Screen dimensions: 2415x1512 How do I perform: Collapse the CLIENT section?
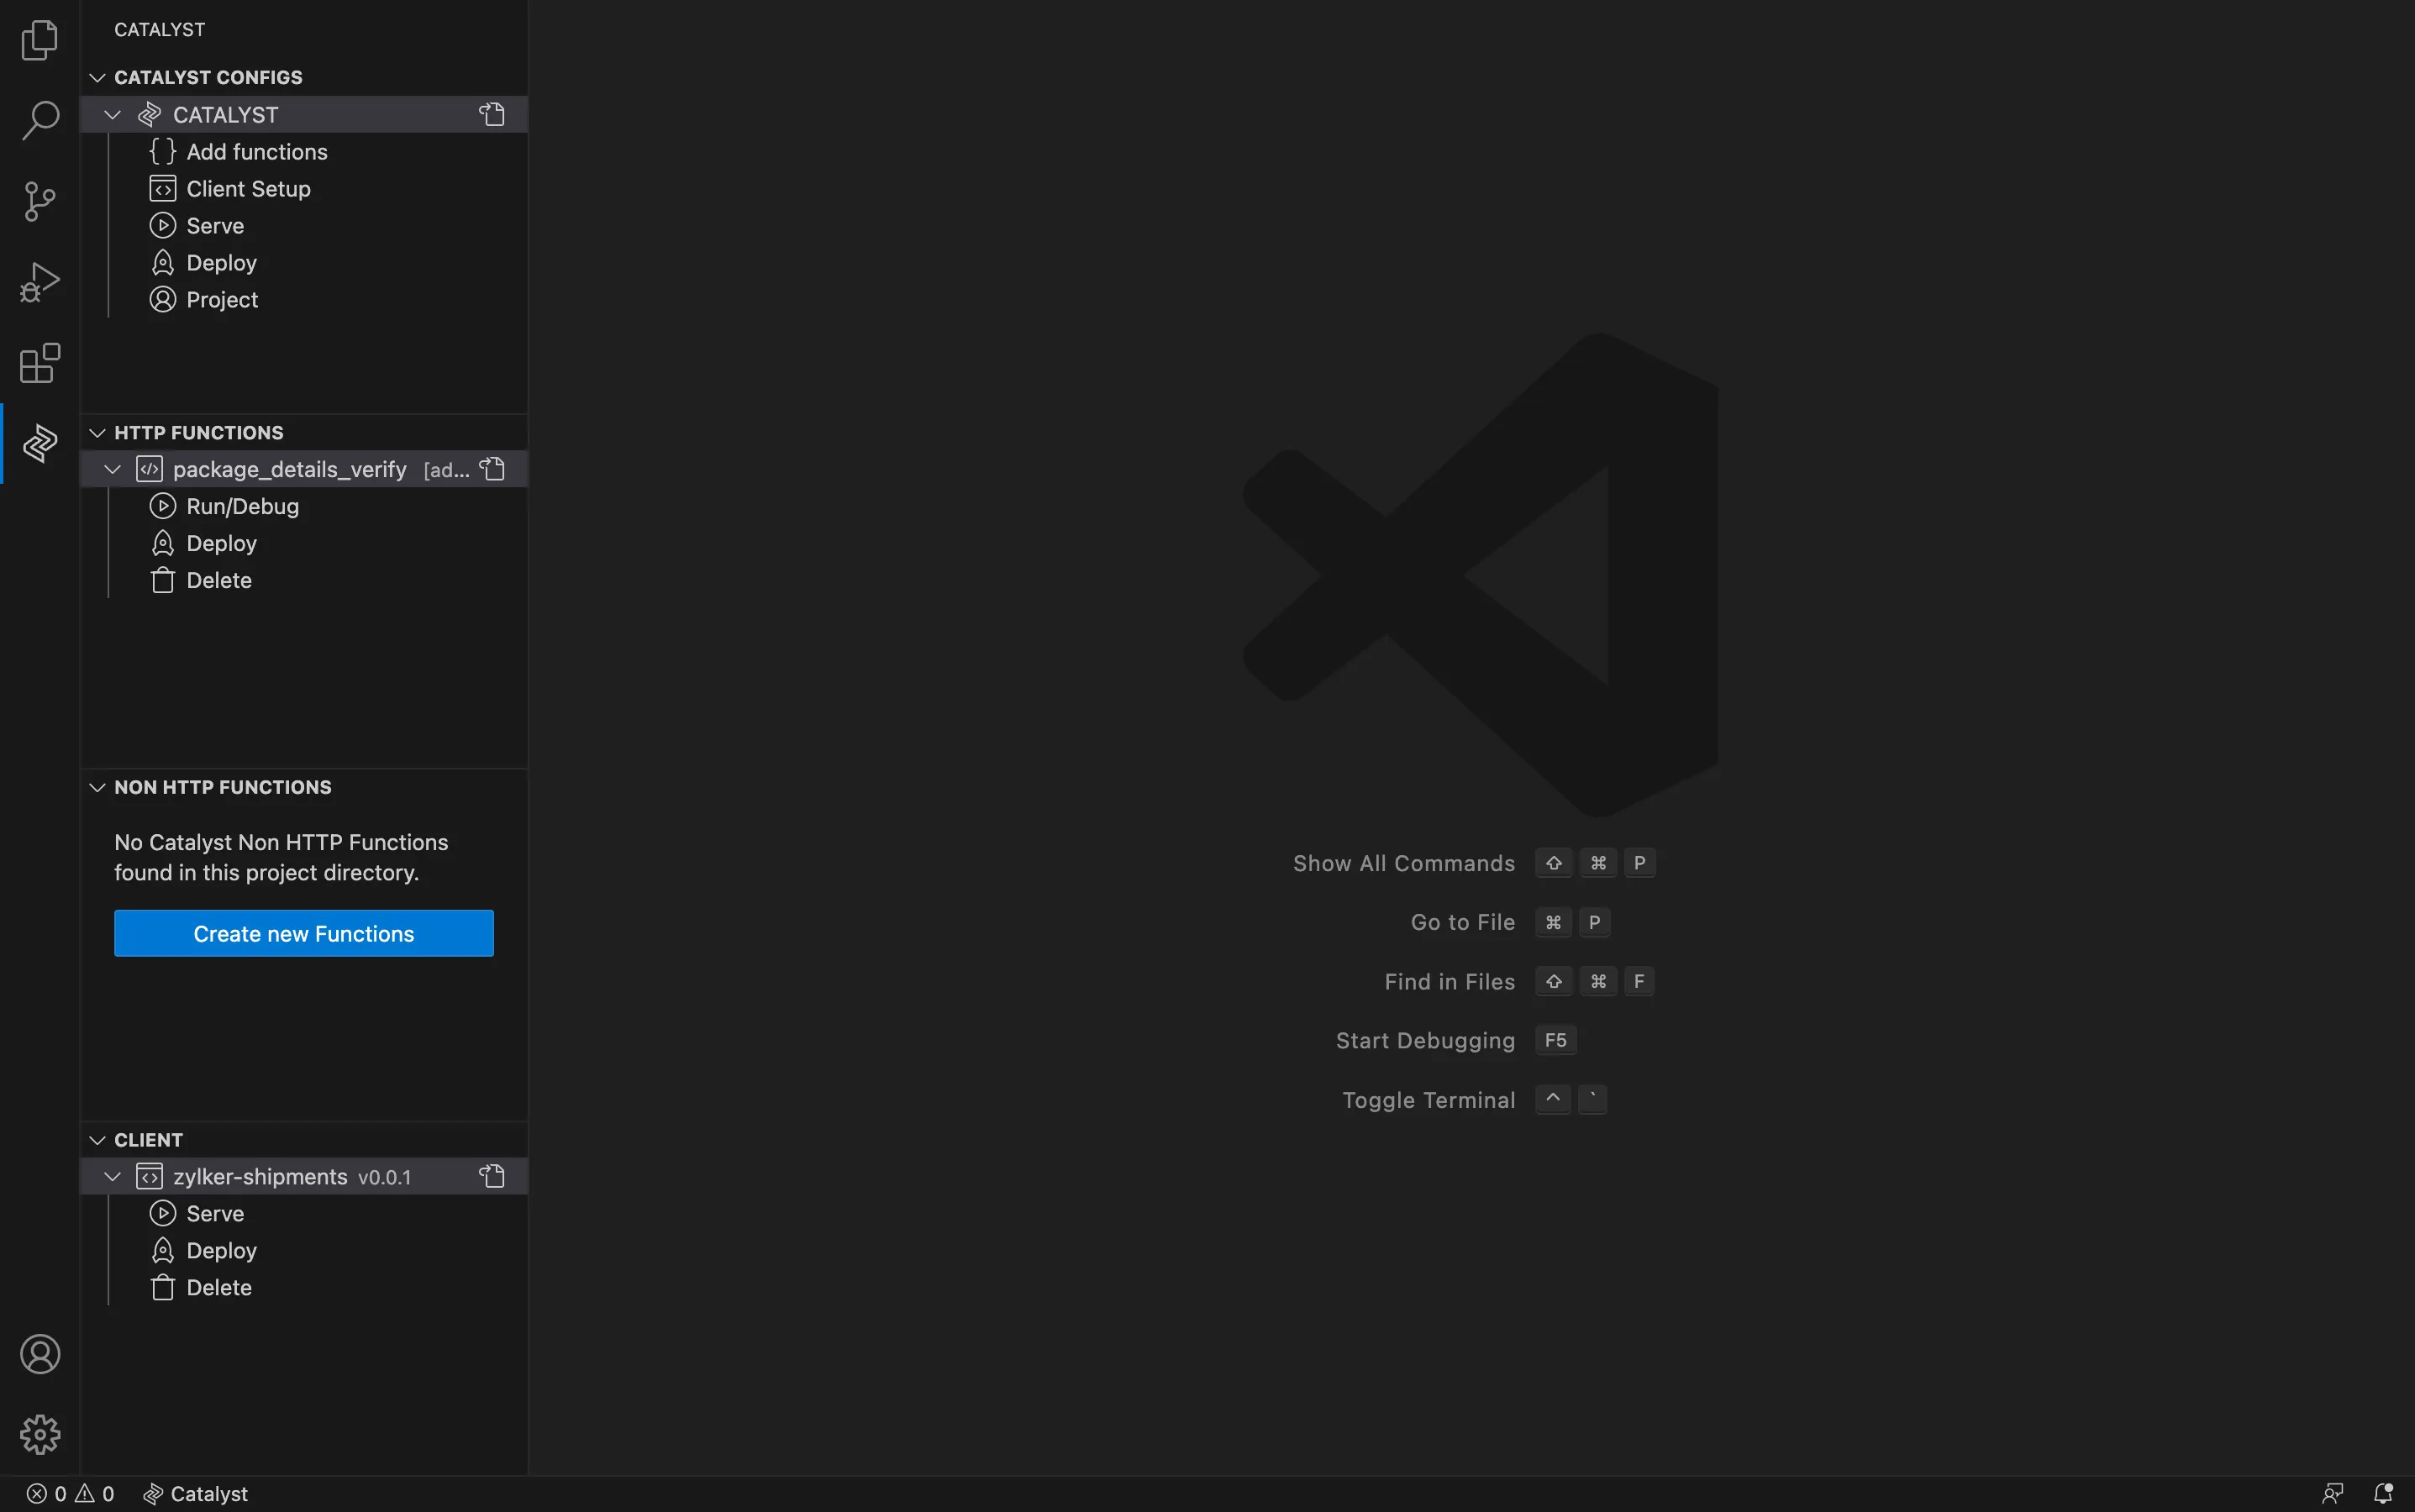[97, 1140]
